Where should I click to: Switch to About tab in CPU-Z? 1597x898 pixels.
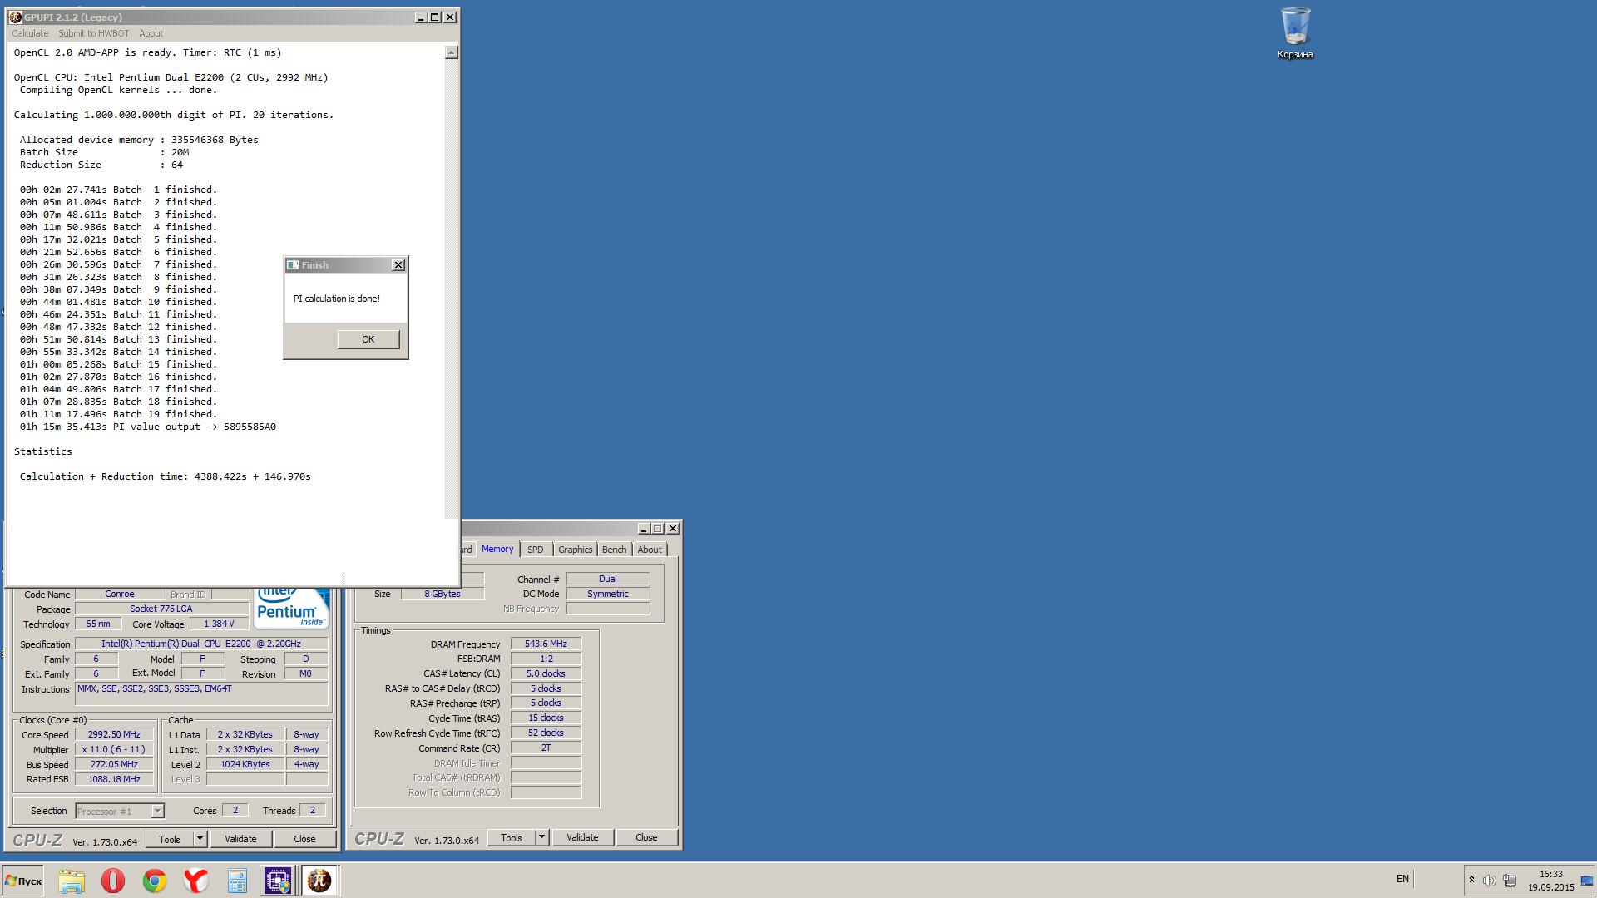650,550
